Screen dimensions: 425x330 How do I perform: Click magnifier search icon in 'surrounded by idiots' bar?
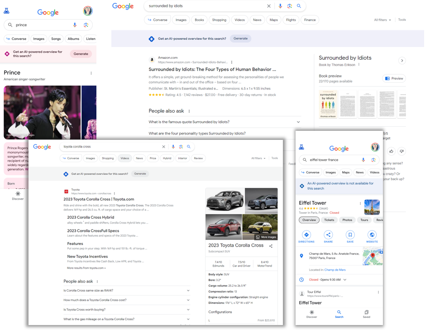(x=299, y=6)
